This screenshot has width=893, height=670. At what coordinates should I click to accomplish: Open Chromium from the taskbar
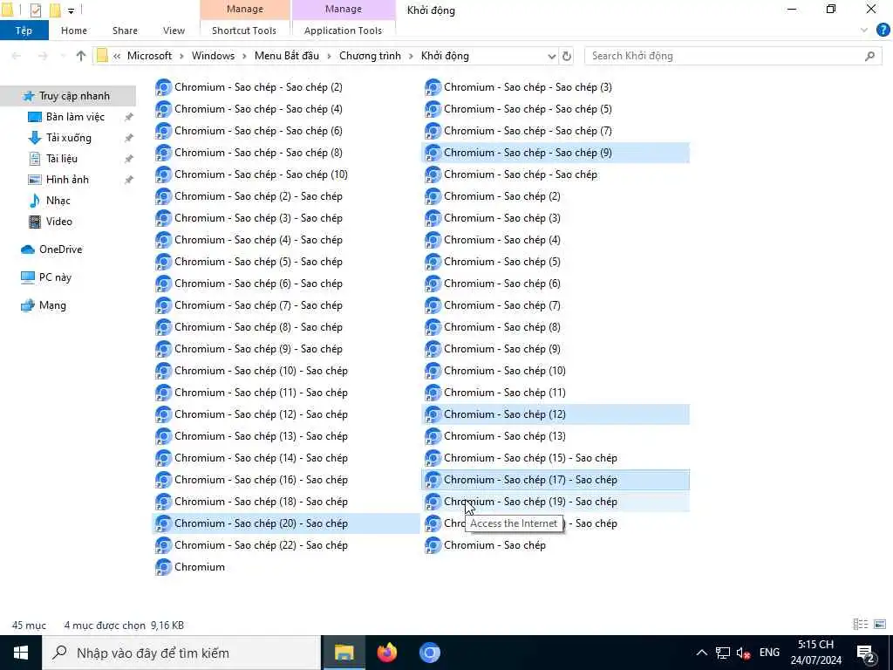(x=430, y=653)
